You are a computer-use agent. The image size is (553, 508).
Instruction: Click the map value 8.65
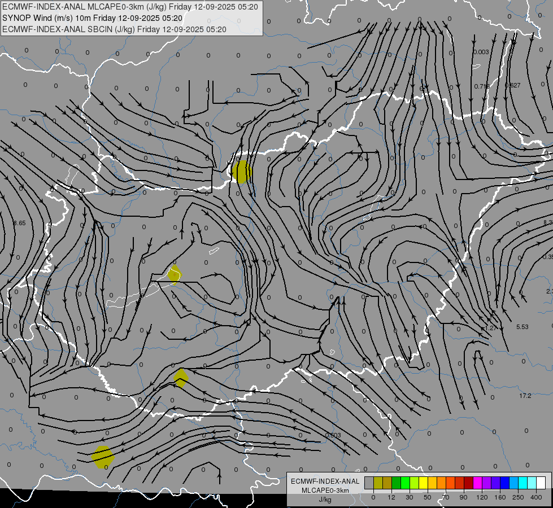click(x=19, y=223)
